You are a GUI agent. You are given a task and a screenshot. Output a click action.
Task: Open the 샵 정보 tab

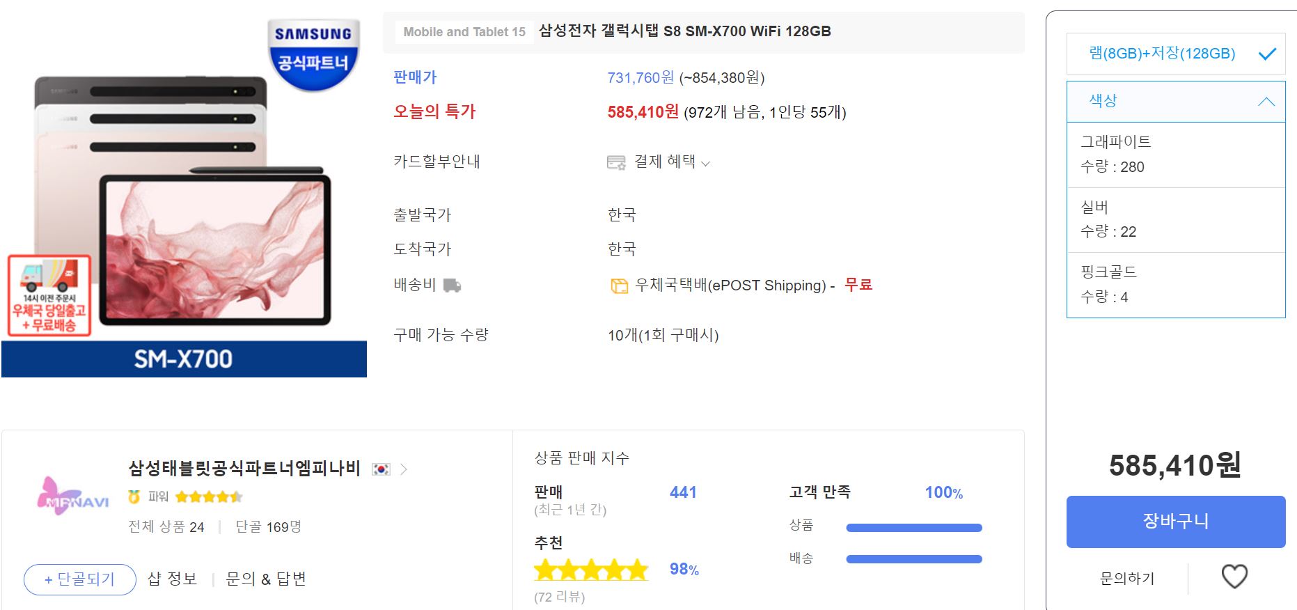click(x=172, y=579)
